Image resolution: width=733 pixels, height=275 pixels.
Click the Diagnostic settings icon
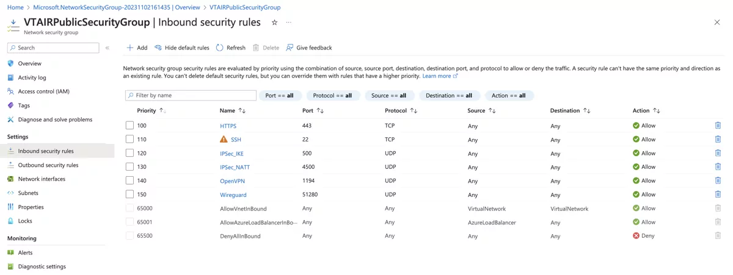click(x=10, y=266)
